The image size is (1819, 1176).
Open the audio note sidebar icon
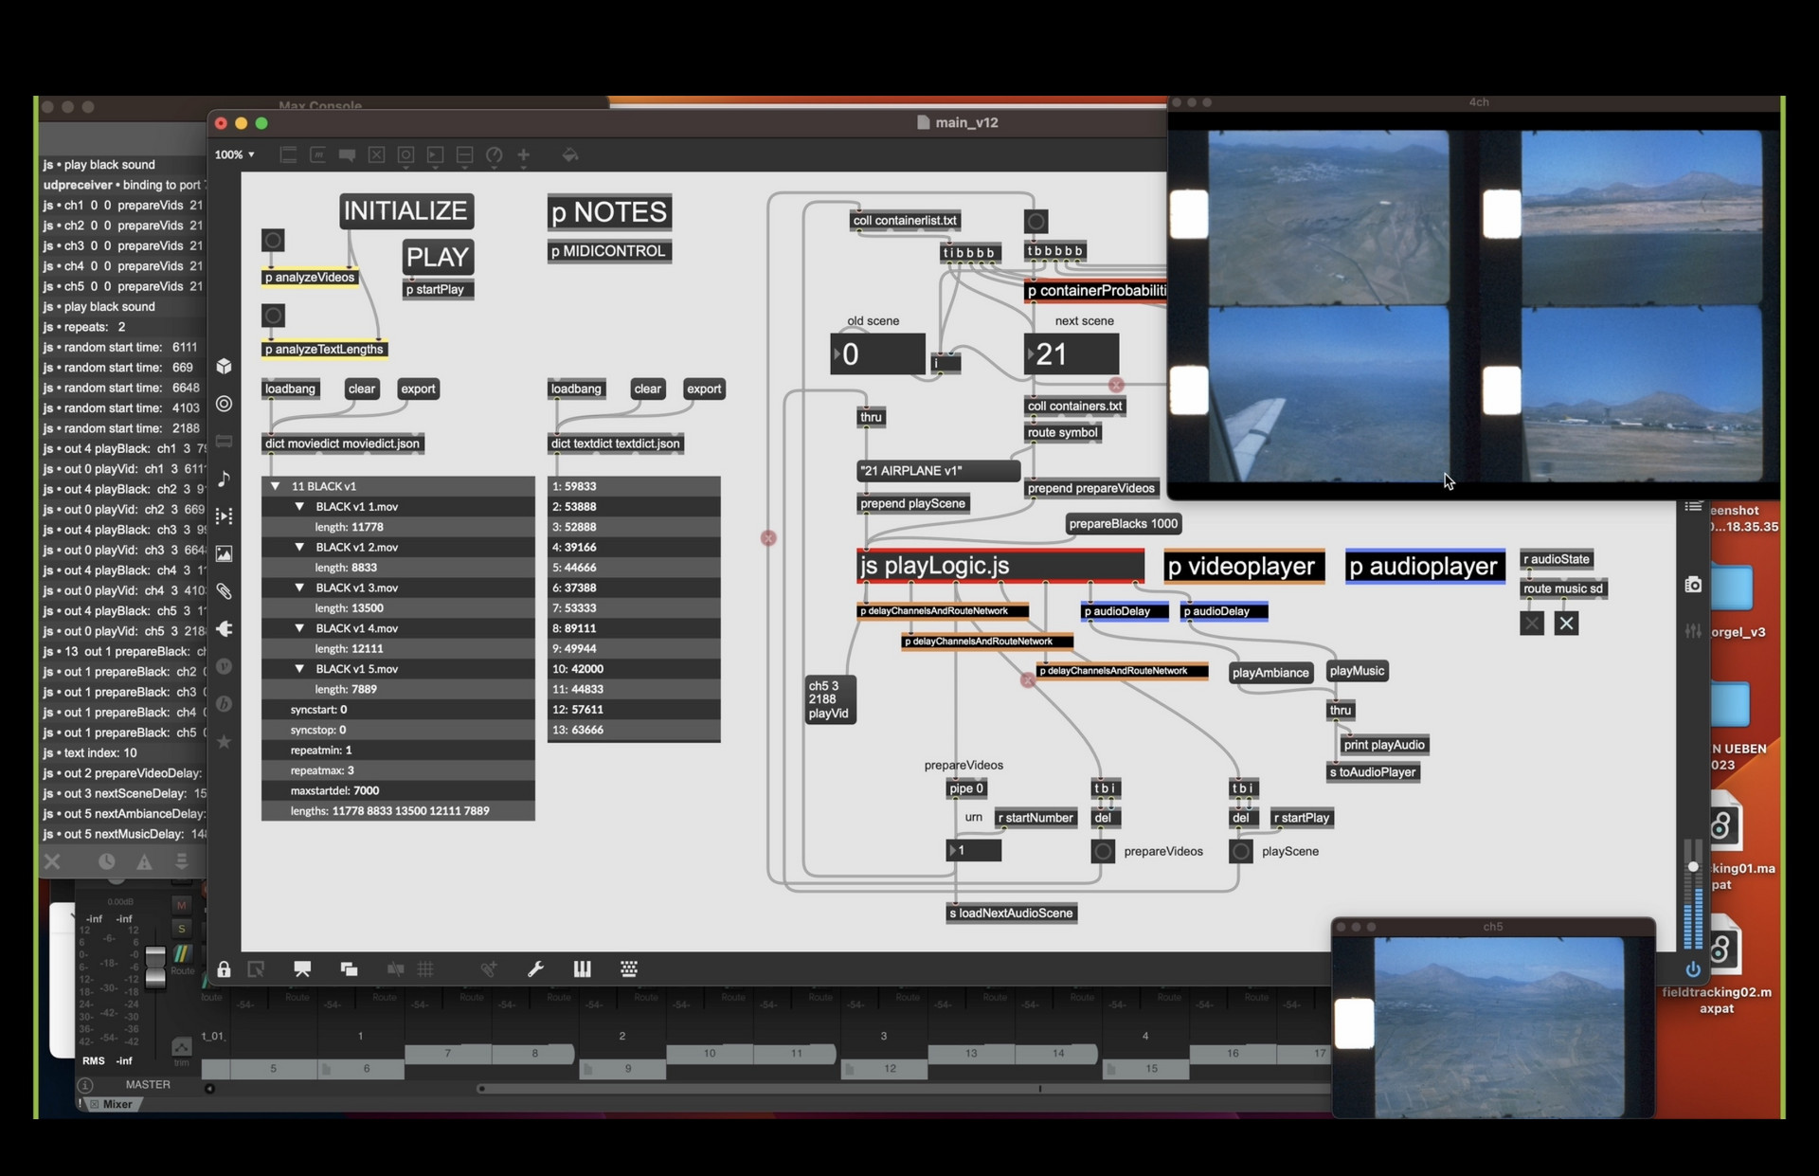tap(225, 479)
